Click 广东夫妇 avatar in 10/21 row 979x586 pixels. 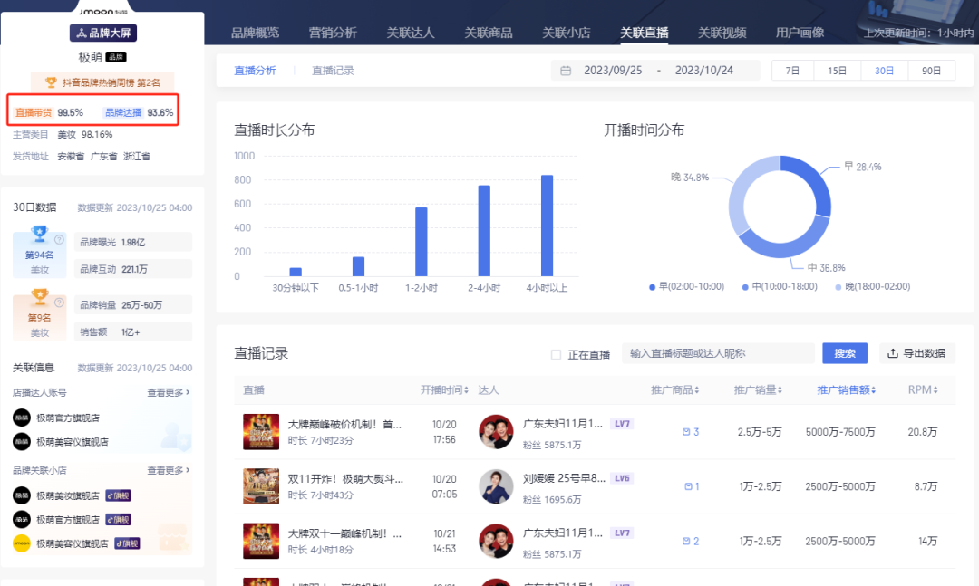[496, 541]
